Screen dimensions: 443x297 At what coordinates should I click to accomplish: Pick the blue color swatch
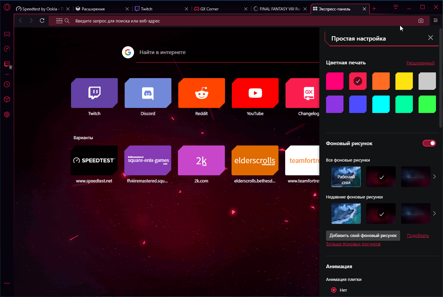pos(358,104)
